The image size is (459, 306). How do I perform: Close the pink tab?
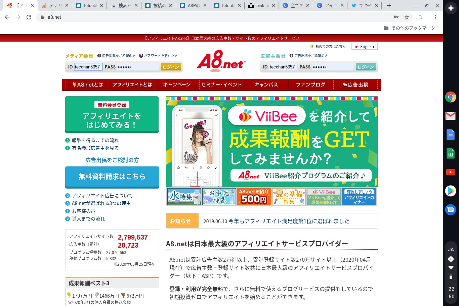pos(273,5)
